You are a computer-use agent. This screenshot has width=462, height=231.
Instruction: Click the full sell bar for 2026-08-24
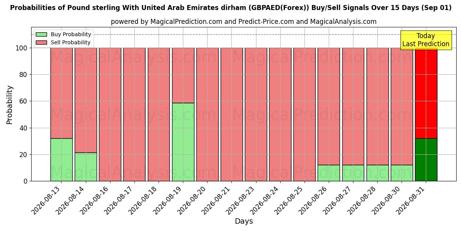(280, 114)
